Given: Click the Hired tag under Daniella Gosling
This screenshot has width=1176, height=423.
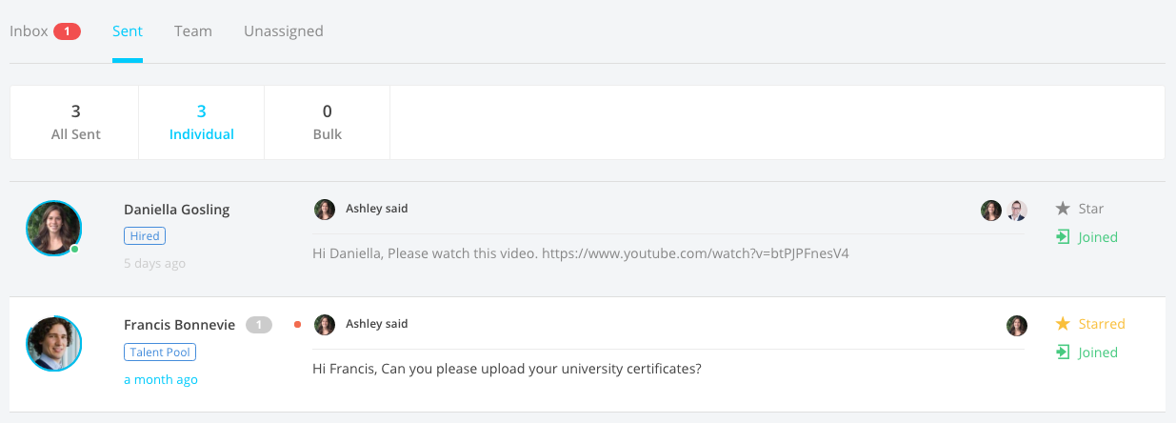Looking at the screenshot, I should (145, 236).
